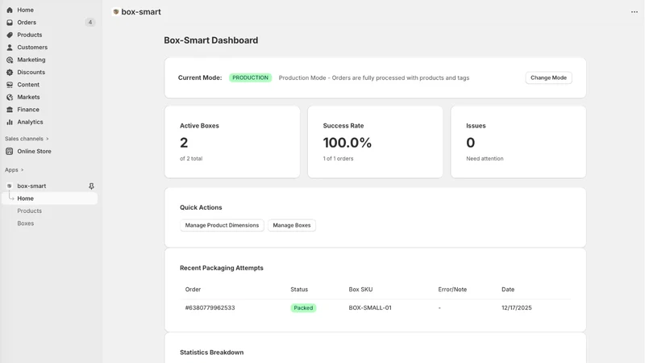Click the Finance bank icon
The height and width of the screenshot is (363, 645).
pyautogui.click(x=10, y=110)
